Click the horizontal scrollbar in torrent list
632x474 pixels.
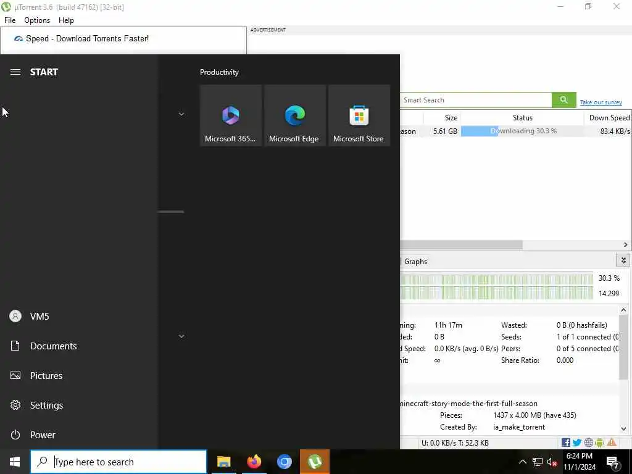[x=462, y=244]
